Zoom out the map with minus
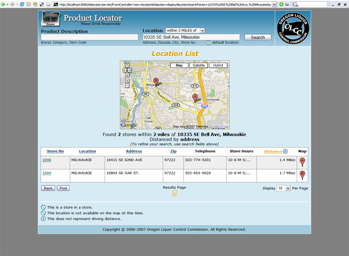The image size is (349, 256). [127, 86]
